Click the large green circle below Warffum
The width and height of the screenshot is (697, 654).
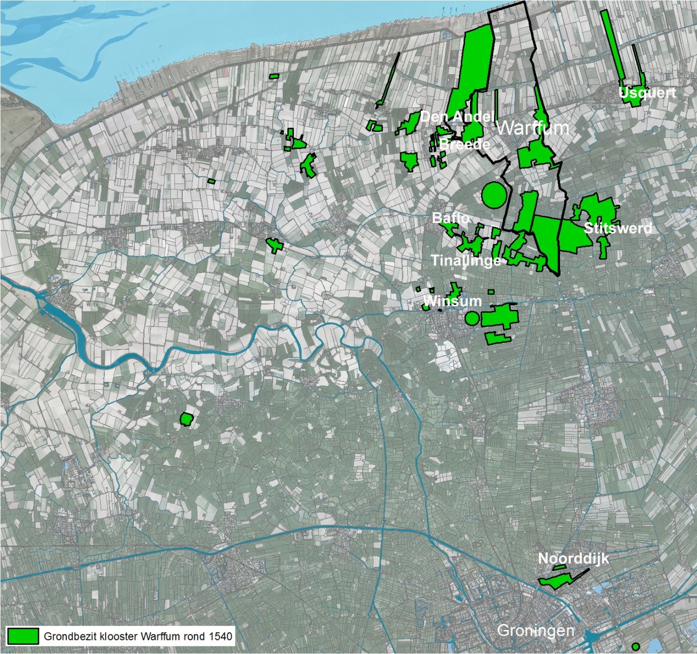(493, 195)
